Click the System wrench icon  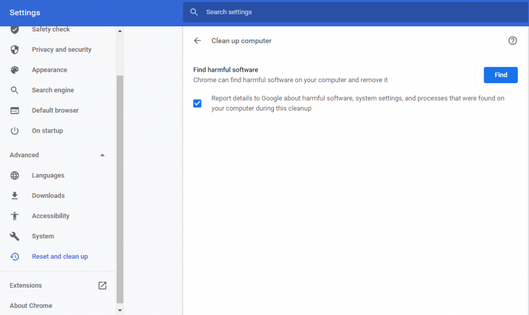(x=13, y=236)
